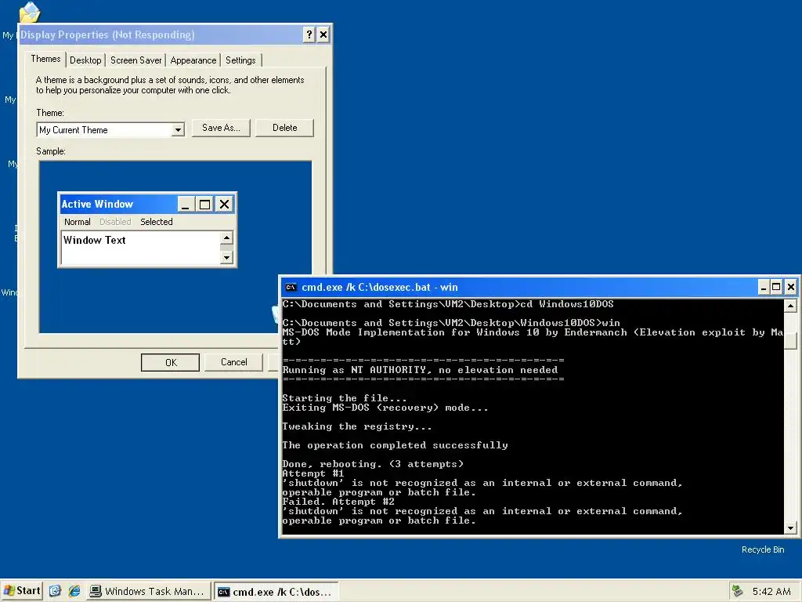802x602 pixels.
Task: Launch Internet Explorer from quick launch
Action: [x=74, y=591]
